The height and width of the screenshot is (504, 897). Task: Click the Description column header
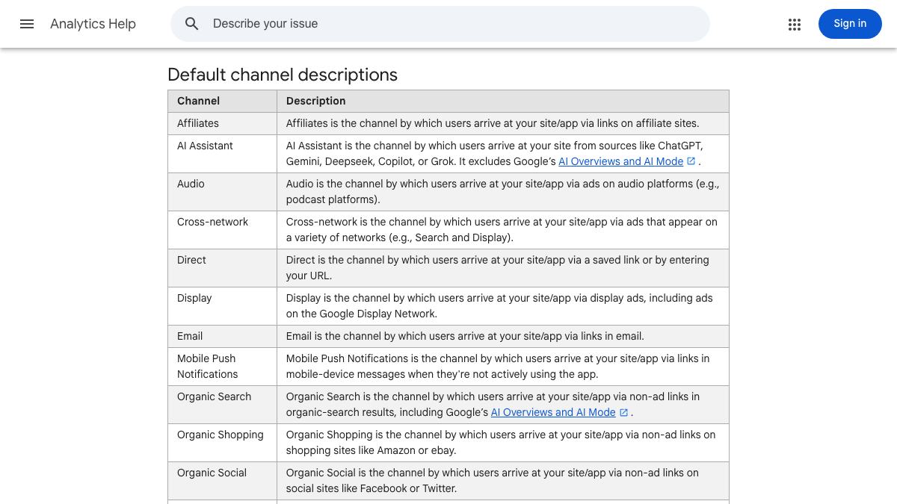pyautogui.click(x=503, y=101)
